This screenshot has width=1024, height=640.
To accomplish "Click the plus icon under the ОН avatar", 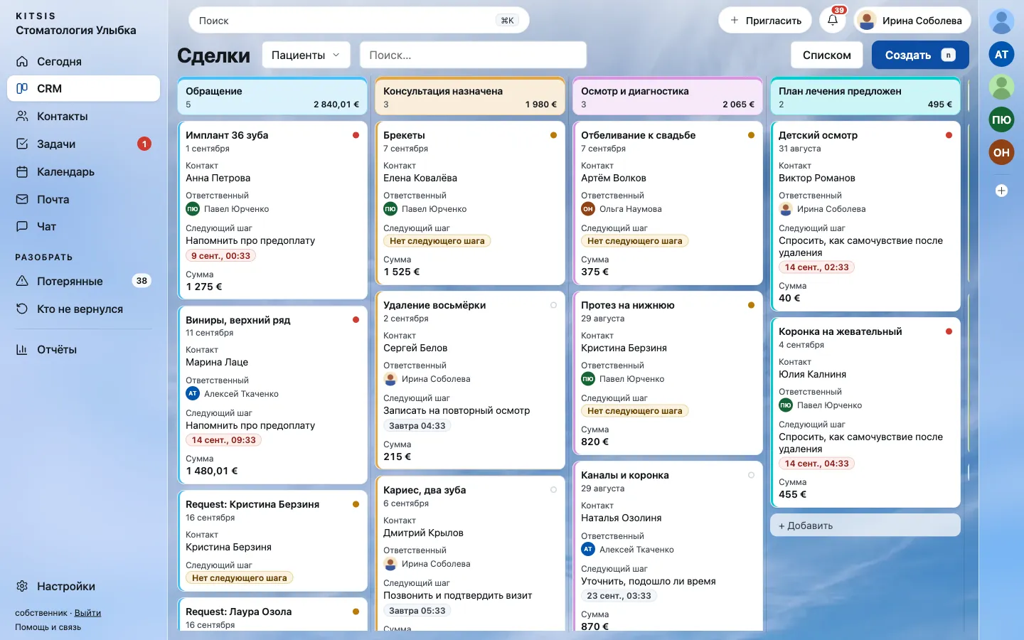I will point(1001,191).
